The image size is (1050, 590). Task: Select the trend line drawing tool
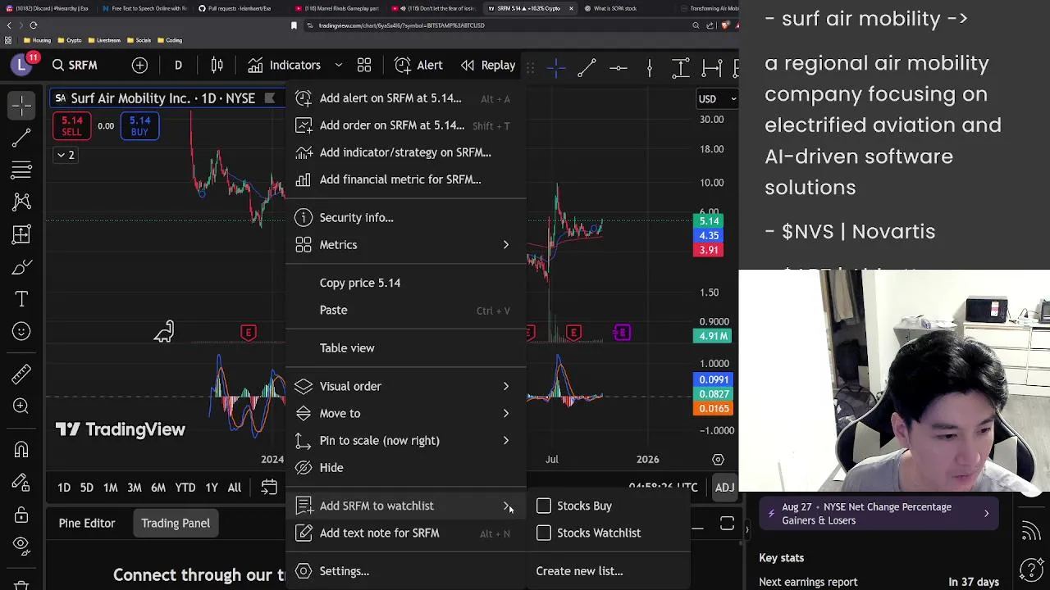21,138
